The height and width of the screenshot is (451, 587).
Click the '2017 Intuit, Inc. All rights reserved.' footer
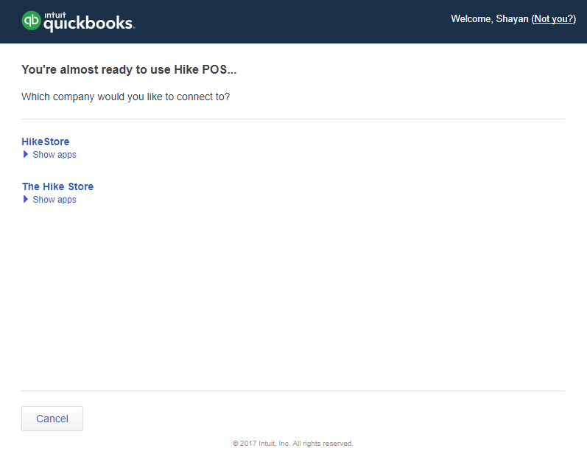point(292,443)
